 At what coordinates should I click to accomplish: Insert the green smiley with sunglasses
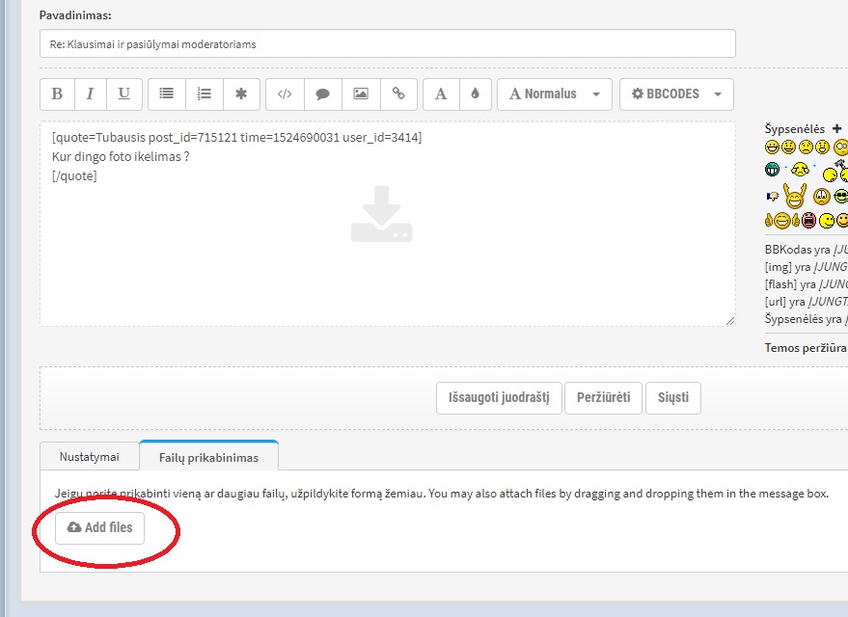coord(841,196)
